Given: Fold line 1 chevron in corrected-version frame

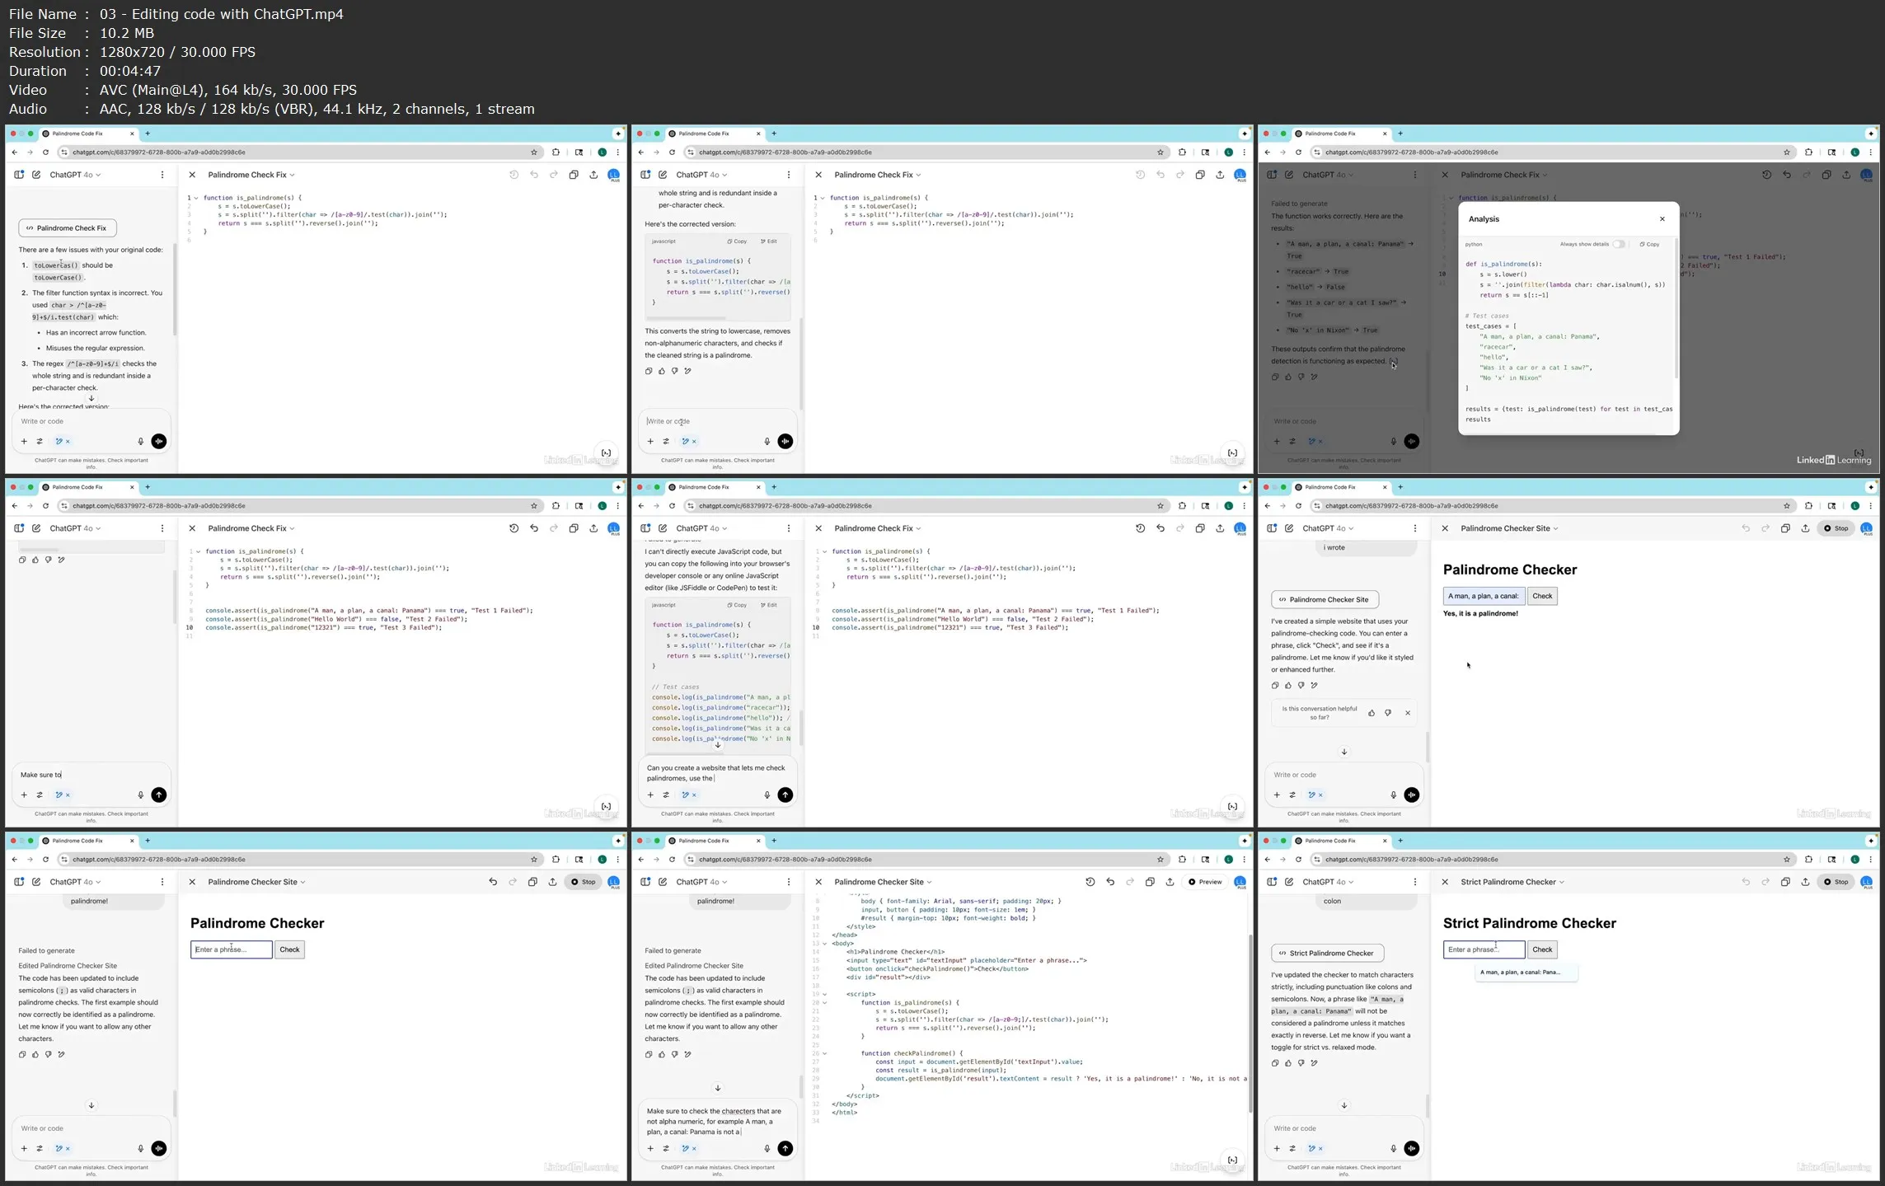Looking at the screenshot, I should click(x=823, y=198).
